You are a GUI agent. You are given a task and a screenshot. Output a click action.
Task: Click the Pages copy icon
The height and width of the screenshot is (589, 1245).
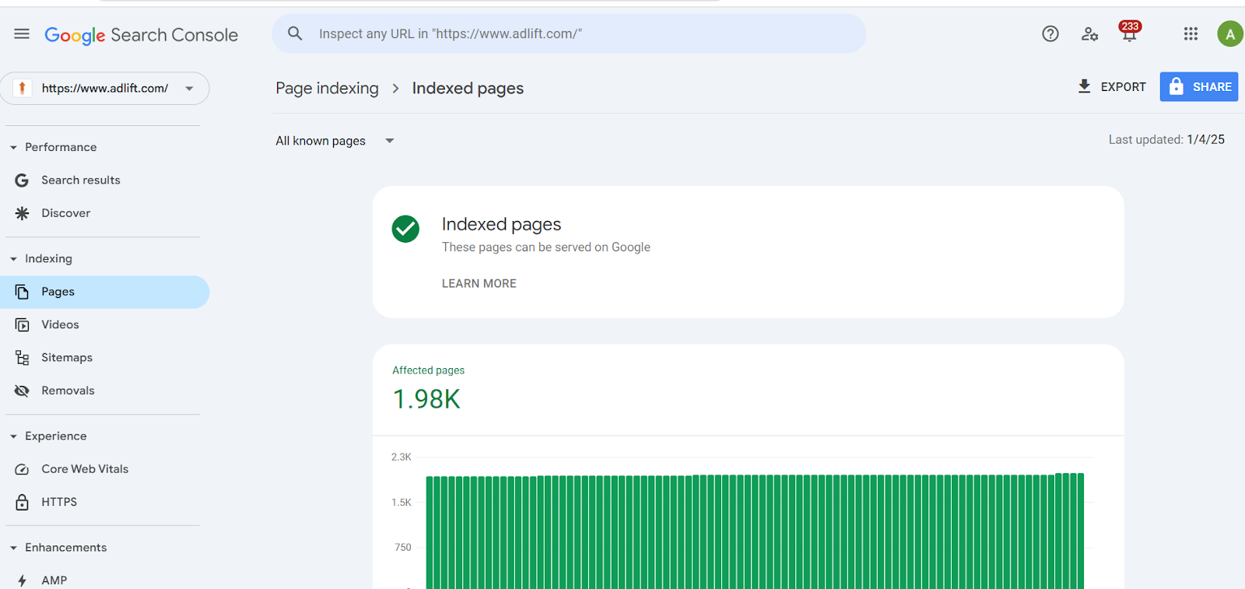(22, 292)
